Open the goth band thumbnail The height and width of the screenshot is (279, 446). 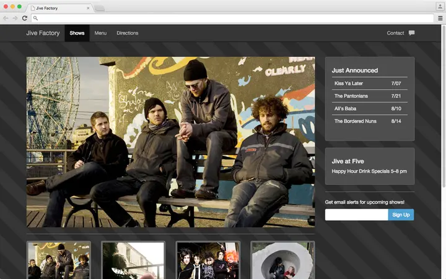click(208, 260)
